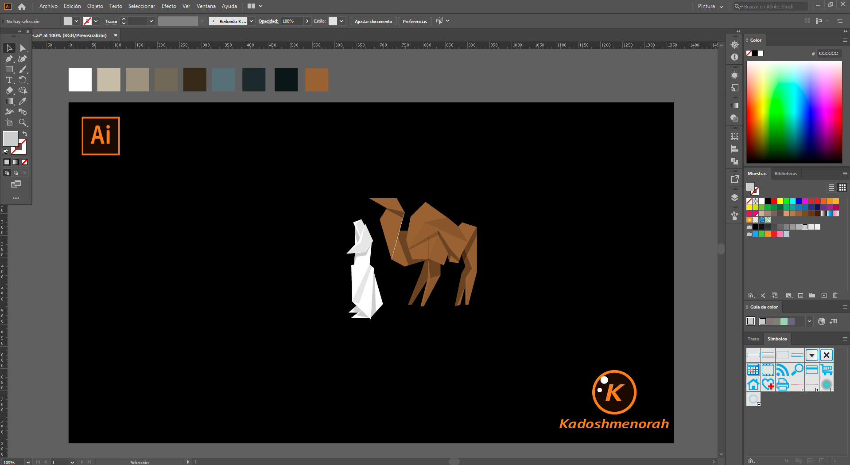Open stroke weight dropdown
Viewport: 850px width, 465px height.
click(151, 21)
